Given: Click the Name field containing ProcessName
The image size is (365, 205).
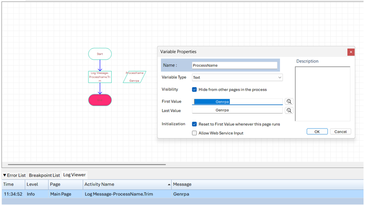Looking at the screenshot, I should pos(234,65).
